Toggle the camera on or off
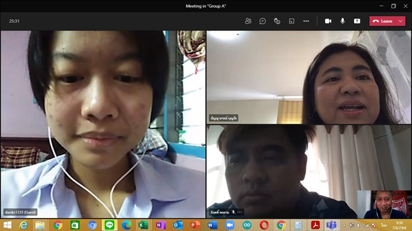 coord(328,21)
